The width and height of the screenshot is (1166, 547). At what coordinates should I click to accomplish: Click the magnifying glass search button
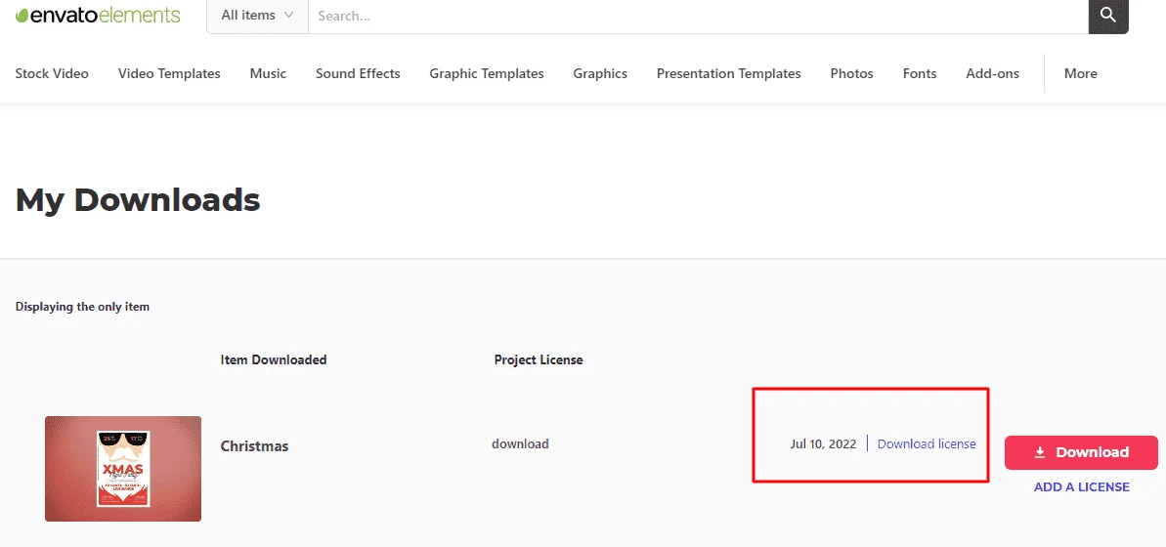[x=1108, y=16]
